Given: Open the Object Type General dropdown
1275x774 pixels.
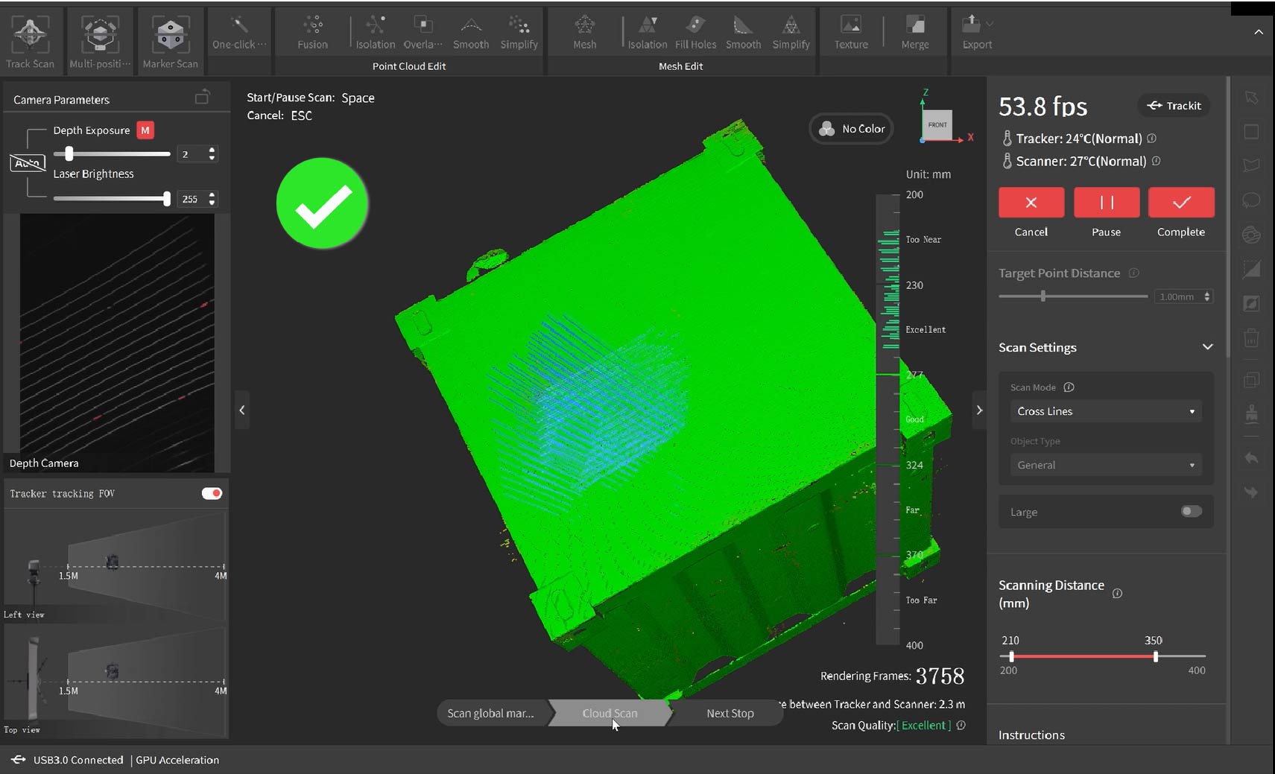Looking at the screenshot, I should [1106, 465].
